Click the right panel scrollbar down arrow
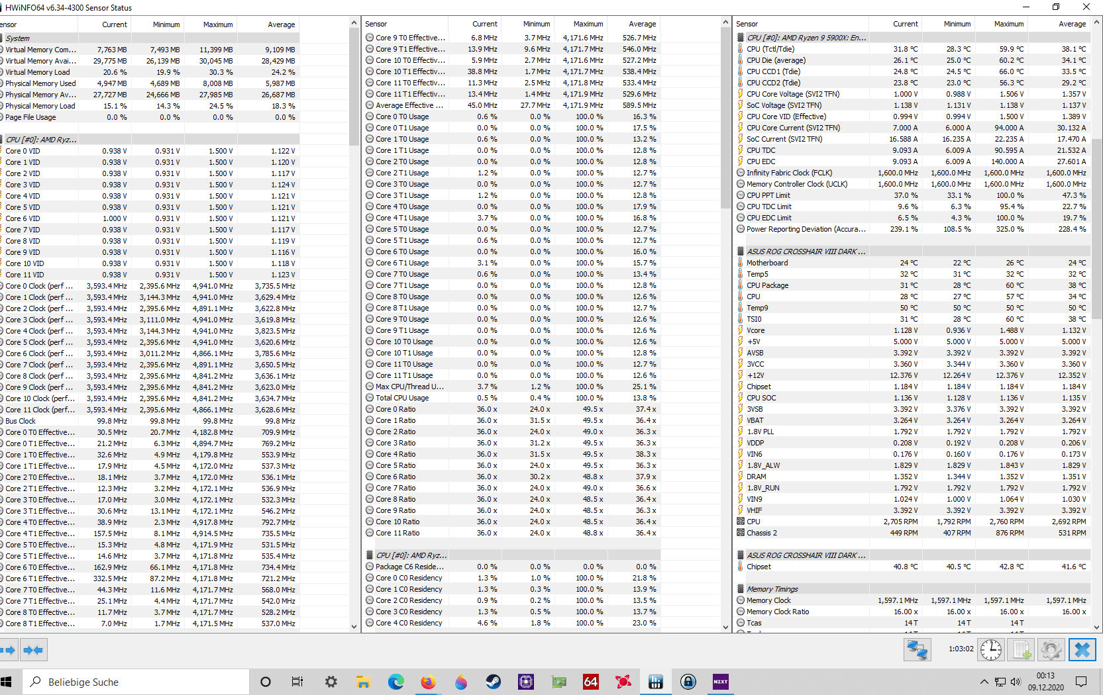 [x=1096, y=627]
